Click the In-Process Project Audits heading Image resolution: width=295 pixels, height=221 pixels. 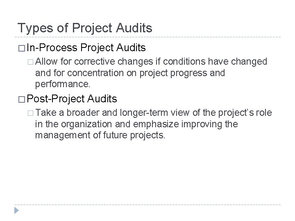pos(86,47)
